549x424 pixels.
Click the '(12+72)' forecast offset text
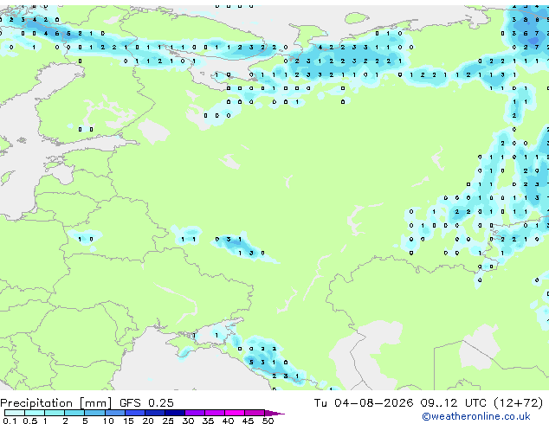tap(518, 403)
